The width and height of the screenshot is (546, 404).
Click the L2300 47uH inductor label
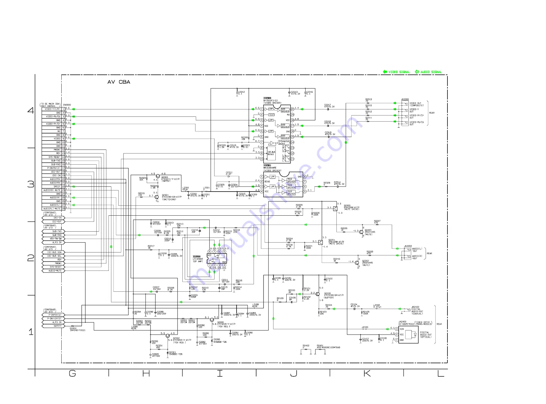[186, 189]
